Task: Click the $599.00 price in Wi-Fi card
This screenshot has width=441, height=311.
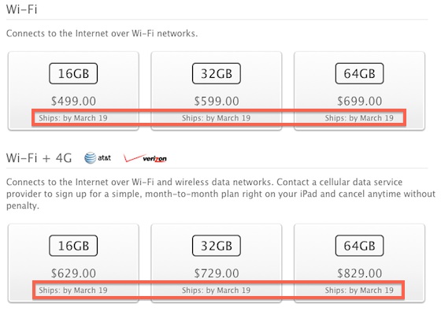Action: (x=217, y=102)
